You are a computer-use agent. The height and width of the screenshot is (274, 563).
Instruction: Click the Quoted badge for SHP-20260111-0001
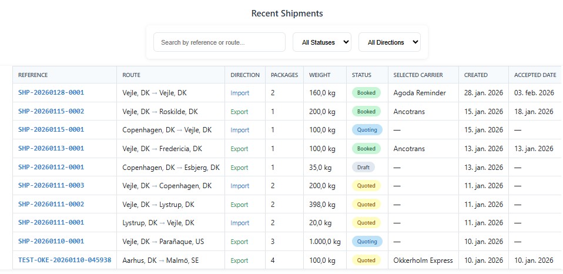[x=366, y=223]
